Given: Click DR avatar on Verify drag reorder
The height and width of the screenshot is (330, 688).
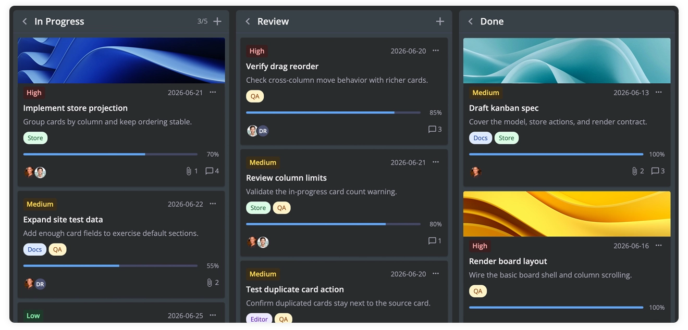Looking at the screenshot, I should click(263, 131).
